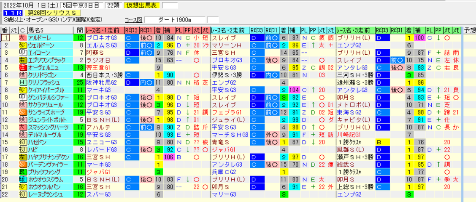The image size is (476, 202).
Task: Click the レース名・2走前 column header
Action: pyautogui.click(x=230, y=30)
